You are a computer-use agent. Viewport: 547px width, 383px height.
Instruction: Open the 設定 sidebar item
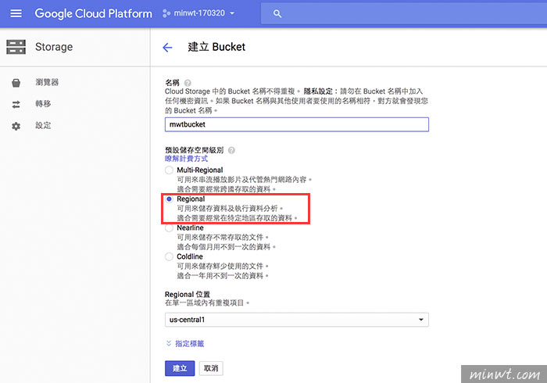[x=43, y=125]
